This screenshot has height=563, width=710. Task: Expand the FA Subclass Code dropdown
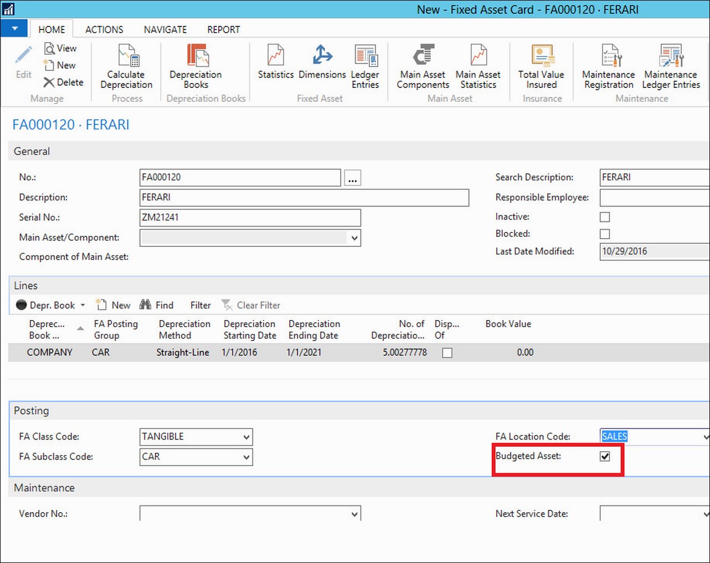(246, 457)
